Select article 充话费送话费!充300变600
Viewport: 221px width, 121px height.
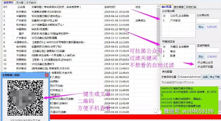[x=46, y=12]
